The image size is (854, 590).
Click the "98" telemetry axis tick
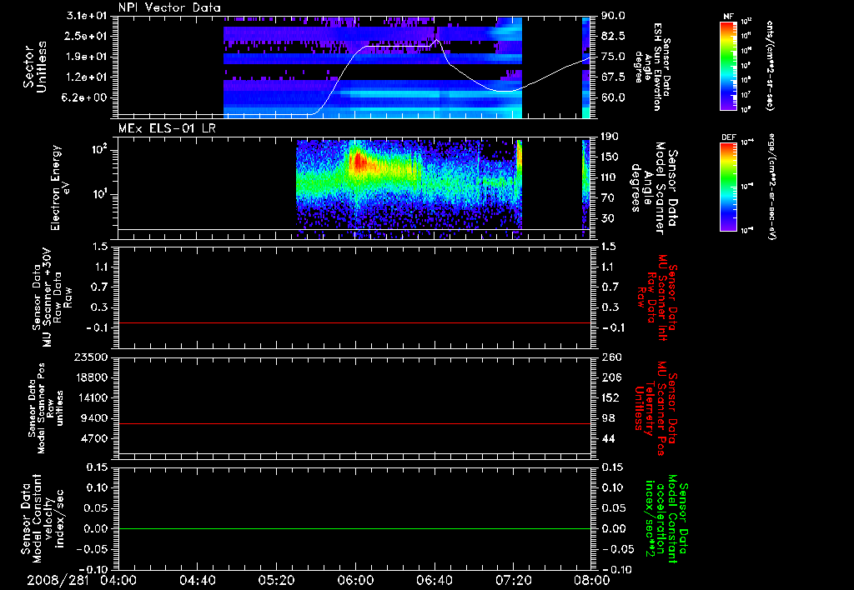tap(607, 418)
